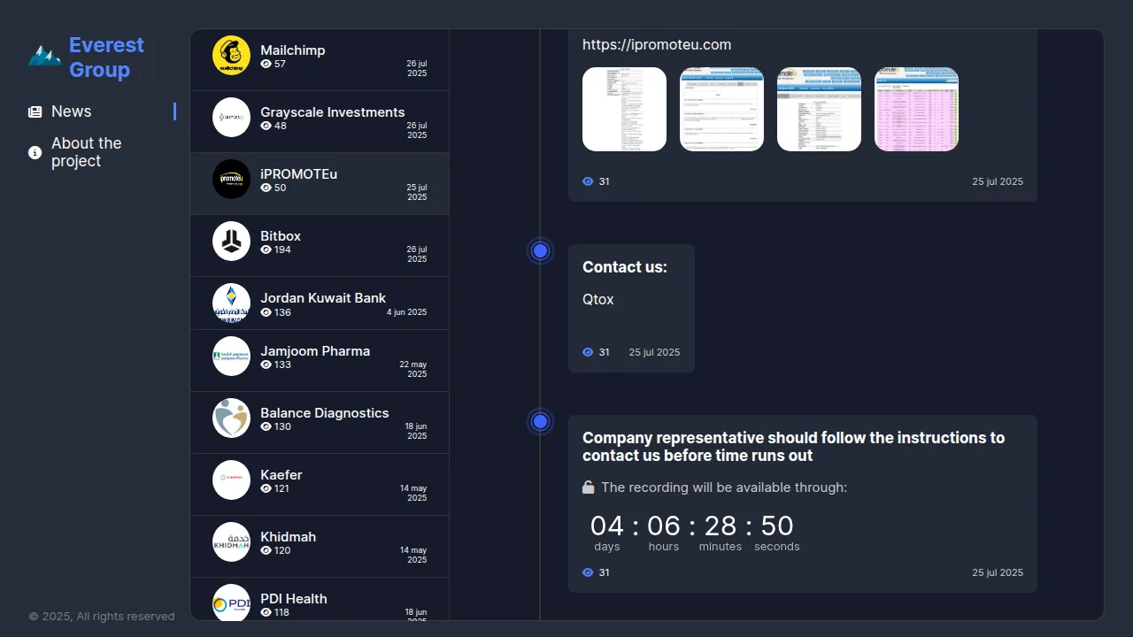Click the Jordan Kuwait Bank logo
1133x637 pixels.
[x=231, y=303]
